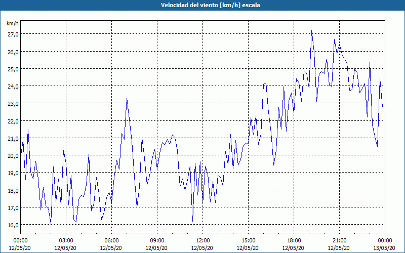This screenshot has height=253, width=405.
Task: Click the 03:00 time label
Action: click(66, 241)
